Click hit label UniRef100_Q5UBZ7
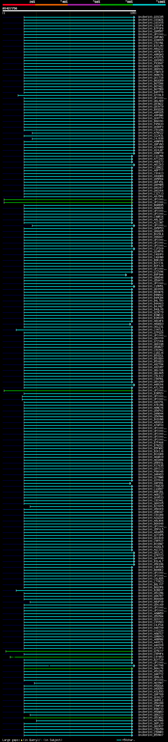168x742 pixels. pyautogui.click(x=151, y=347)
